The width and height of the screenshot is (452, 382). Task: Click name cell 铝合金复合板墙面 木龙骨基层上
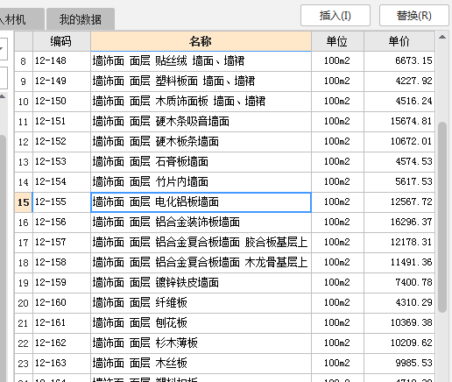201,263
